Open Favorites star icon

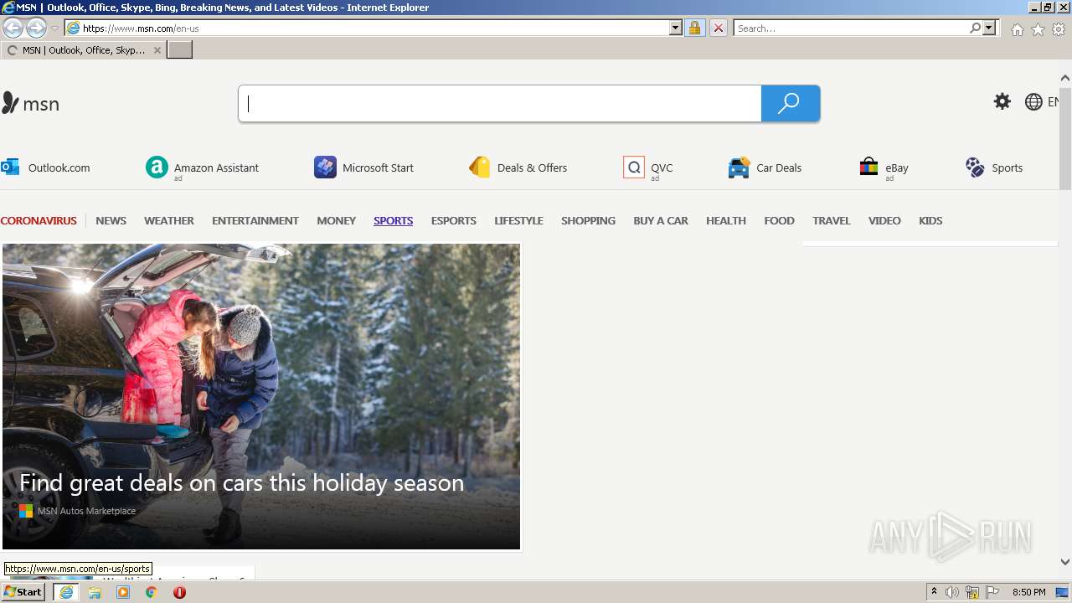pyautogui.click(x=1038, y=29)
